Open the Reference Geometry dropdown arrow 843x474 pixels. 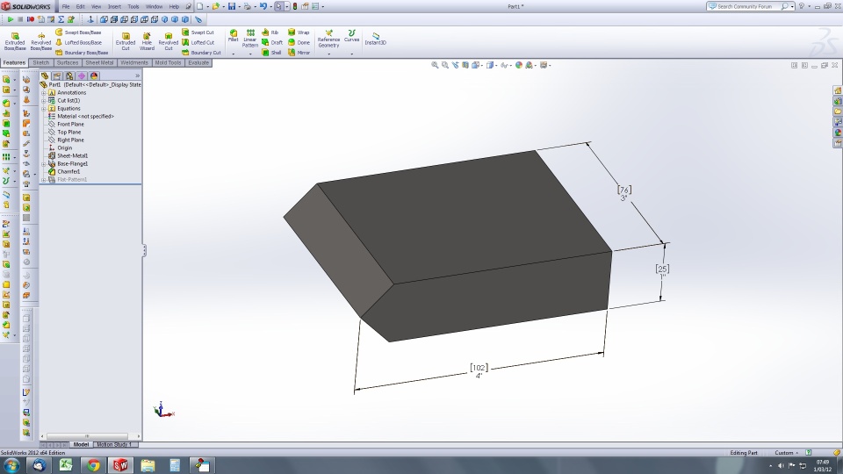328,54
